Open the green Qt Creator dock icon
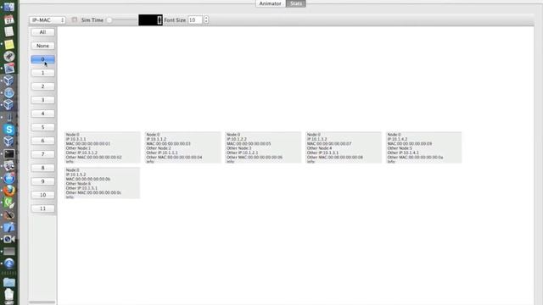 pyautogui.click(x=9, y=202)
